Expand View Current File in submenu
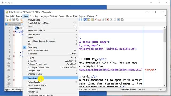 50,30
